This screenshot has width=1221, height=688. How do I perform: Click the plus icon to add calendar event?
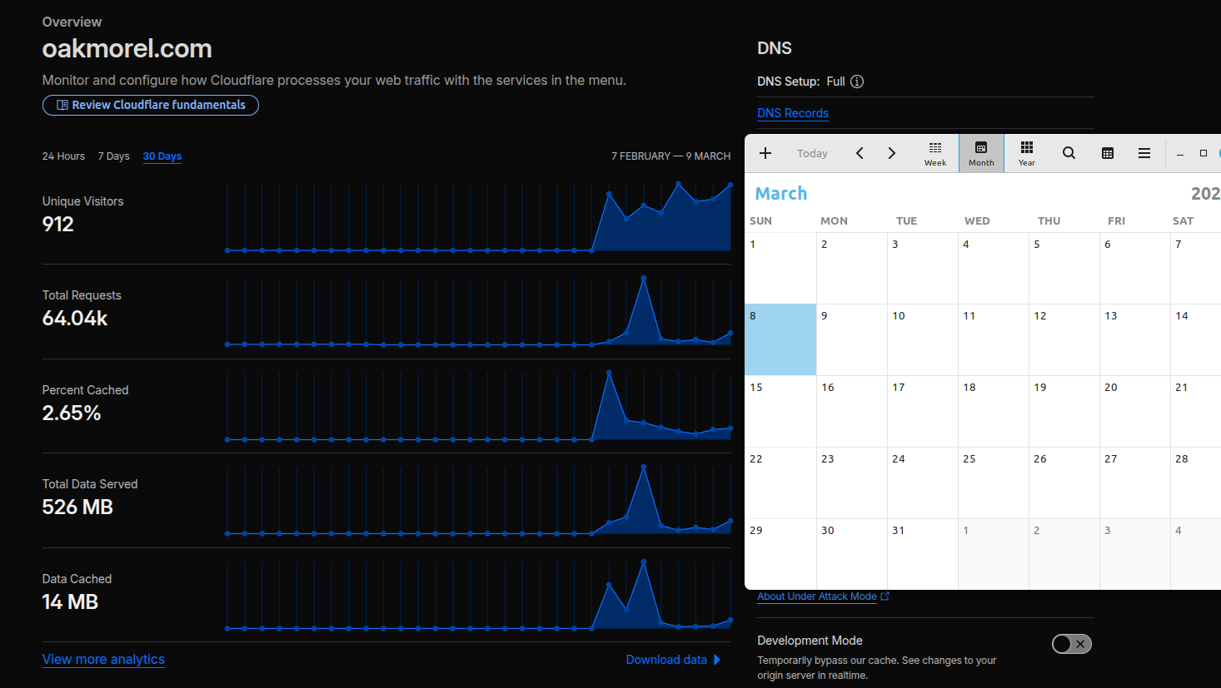(x=765, y=153)
